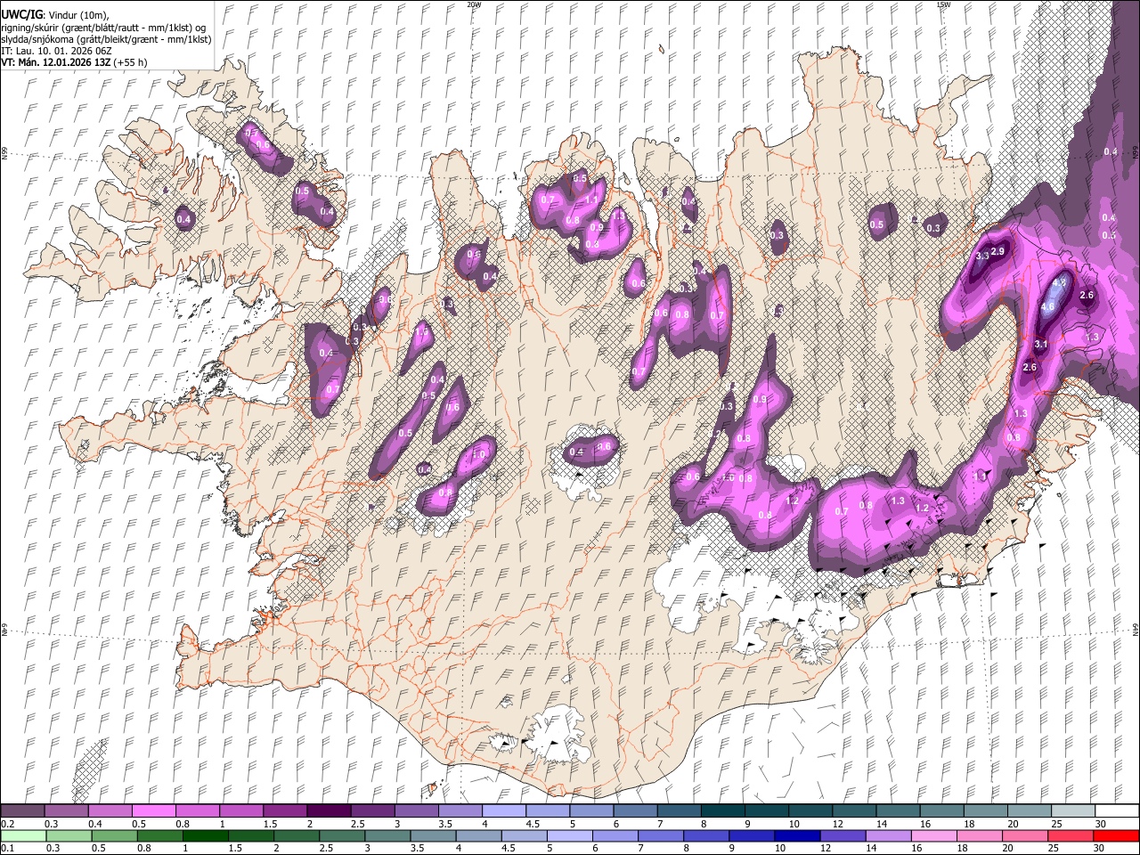Image resolution: width=1140 pixels, height=855 pixels.
Task: Pick the bright red 25–30 lower legend swatch
Action: coord(1073,835)
